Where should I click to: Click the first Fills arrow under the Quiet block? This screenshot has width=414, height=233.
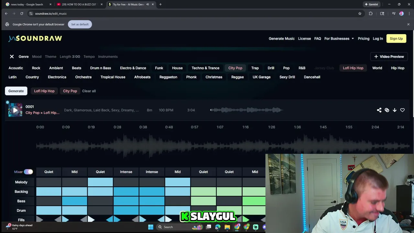pyautogui.click(x=39, y=220)
